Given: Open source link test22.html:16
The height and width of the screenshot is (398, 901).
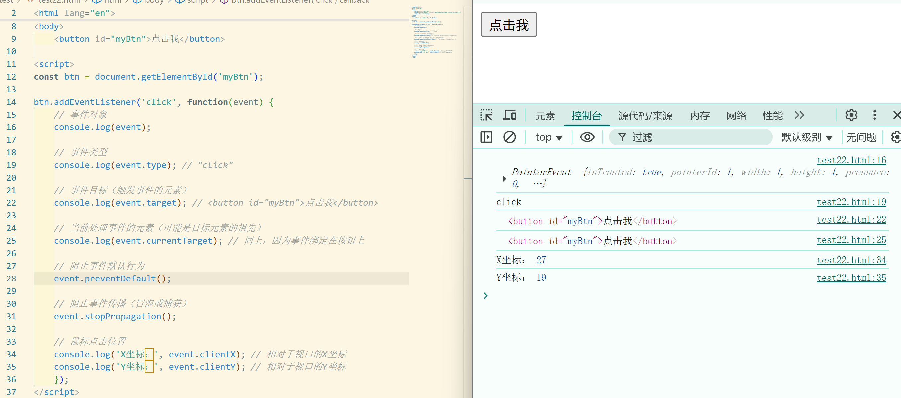Looking at the screenshot, I should [x=851, y=160].
